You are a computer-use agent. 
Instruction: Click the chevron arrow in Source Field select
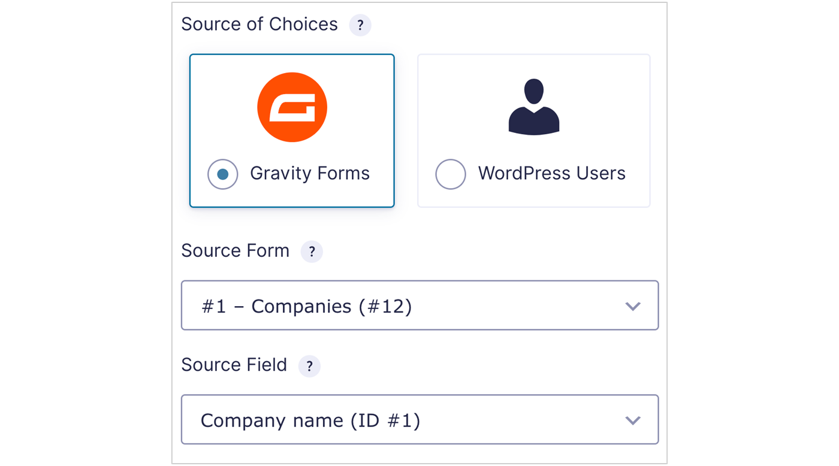[x=633, y=420]
